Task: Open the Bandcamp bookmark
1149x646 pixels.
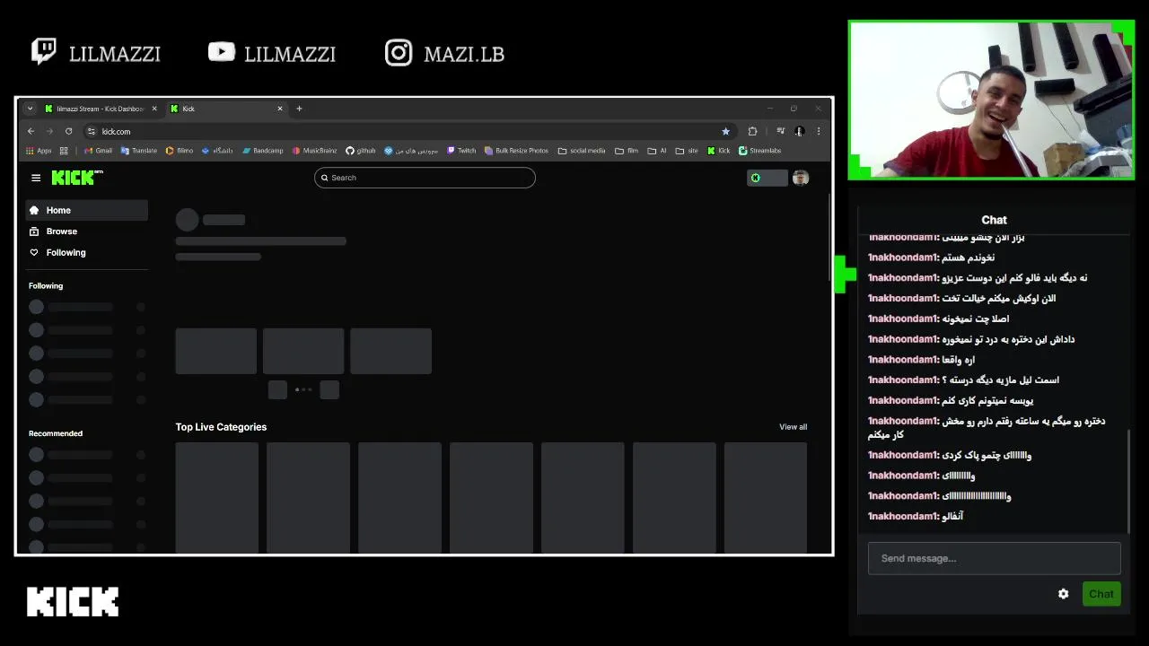Action: point(262,151)
